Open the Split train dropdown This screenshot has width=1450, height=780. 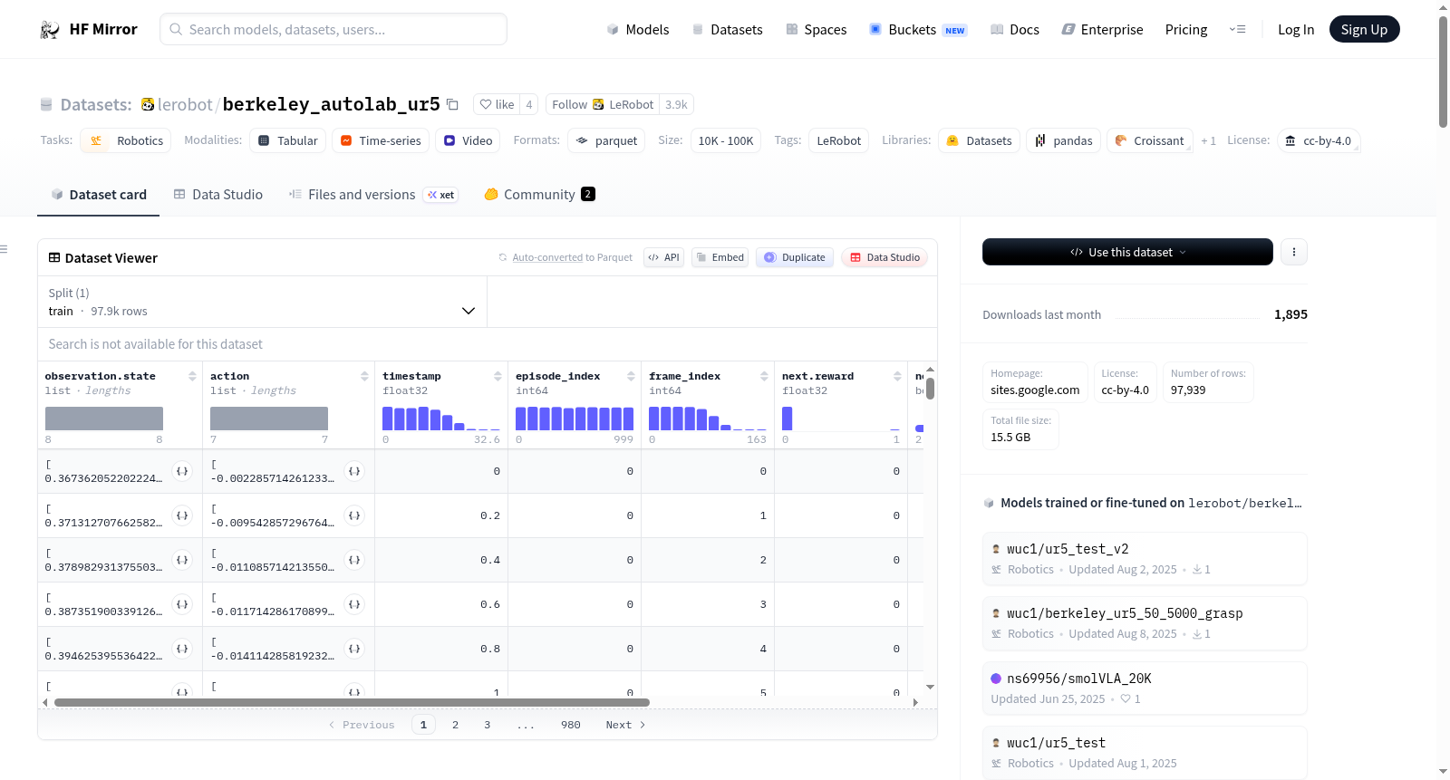(x=262, y=302)
